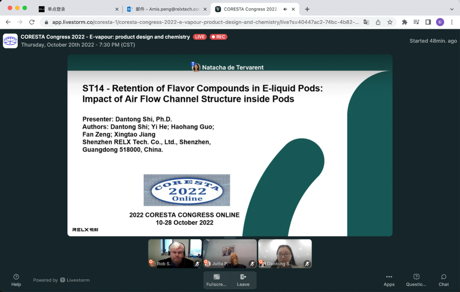Click presenter name Natacha de Tervarent
460x292 pixels.
click(233, 67)
